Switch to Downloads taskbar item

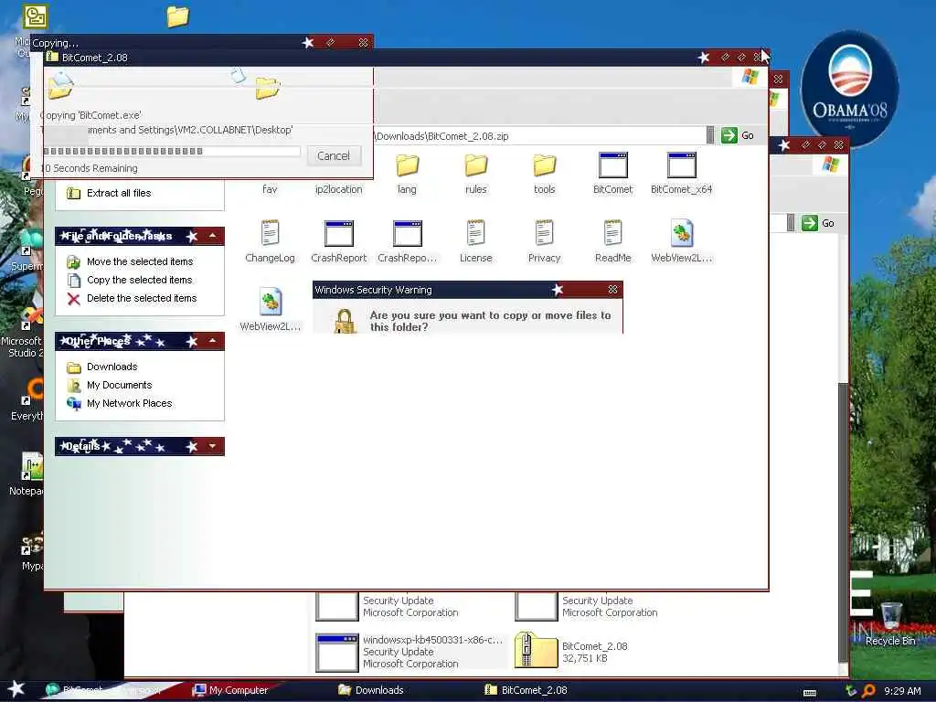point(371,690)
